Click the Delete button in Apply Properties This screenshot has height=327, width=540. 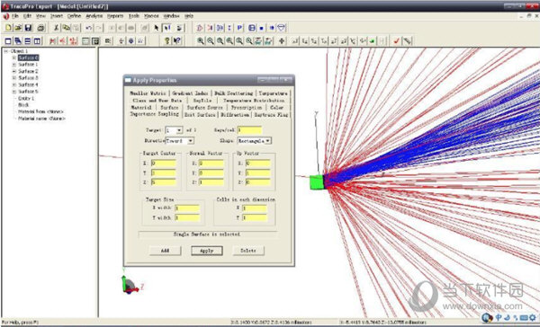tap(248, 251)
